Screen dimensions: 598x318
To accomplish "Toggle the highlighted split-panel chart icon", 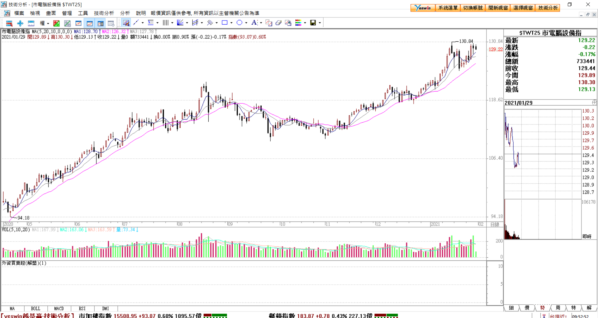I will point(100,23).
